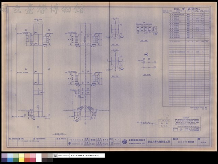Click the SEC. A-A label
The height and width of the screenshot is (164, 218).
point(115,45)
